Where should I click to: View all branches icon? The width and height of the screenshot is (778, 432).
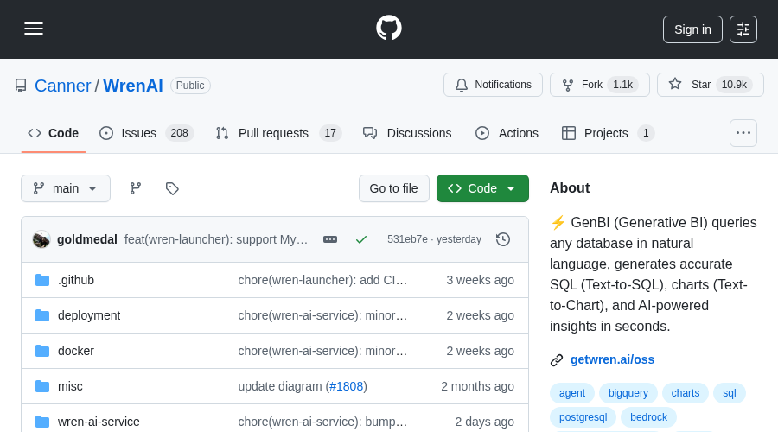[x=136, y=188]
